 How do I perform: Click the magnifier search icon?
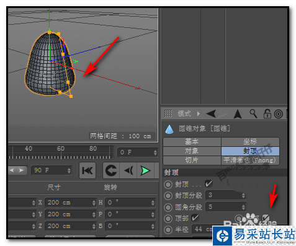(253, 113)
